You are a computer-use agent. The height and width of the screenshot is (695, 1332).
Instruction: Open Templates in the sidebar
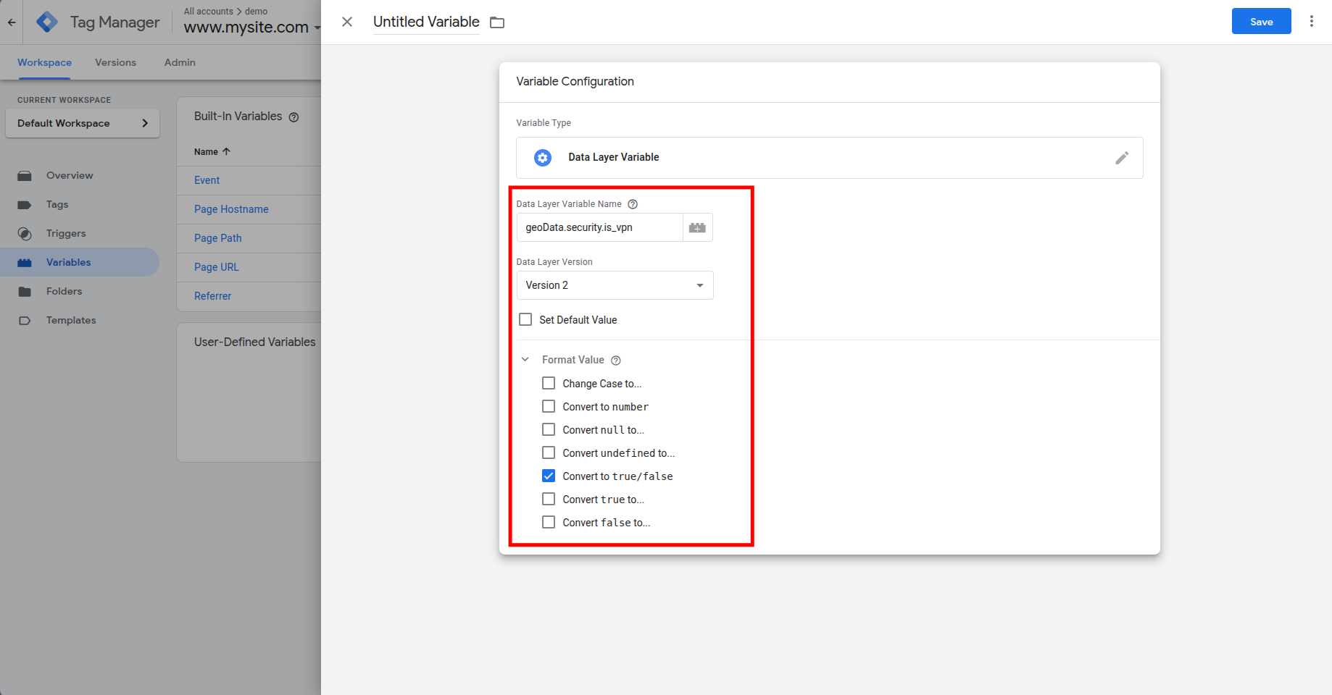click(71, 320)
